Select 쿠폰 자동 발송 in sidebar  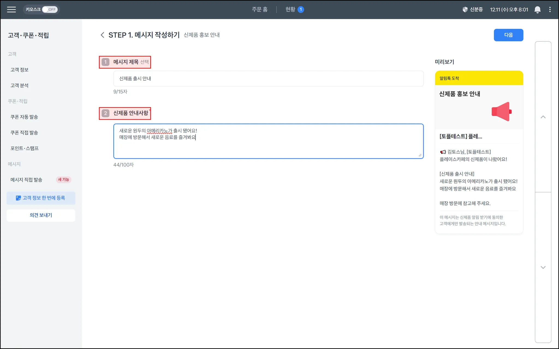(x=24, y=117)
